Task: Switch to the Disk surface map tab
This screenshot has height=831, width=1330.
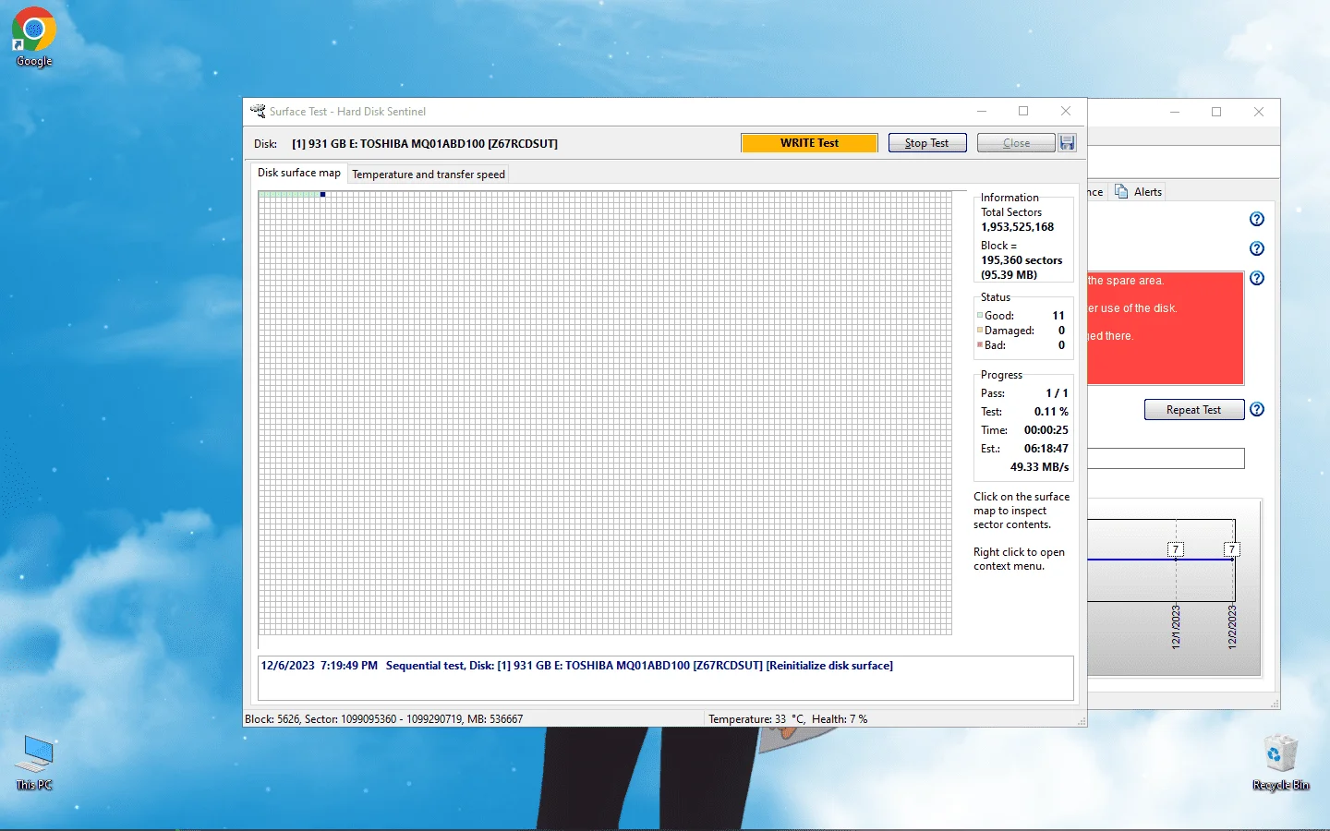Action: [x=299, y=173]
